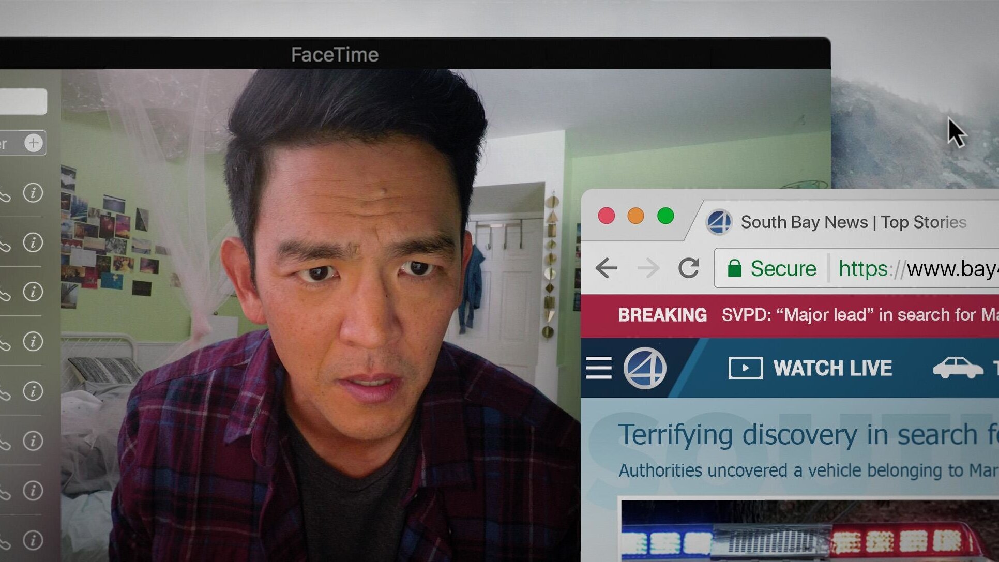Image resolution: width=999 pixels, height=562 pixels.
Task: Maximize the browser with green button
Action: tap(666, 216)
